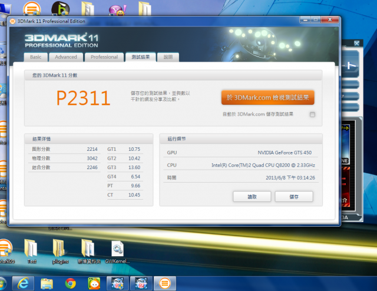Screen dimensions: 377x291
Task: Click the orange 3DMark.com view results button
Action: tap(267, 97)
